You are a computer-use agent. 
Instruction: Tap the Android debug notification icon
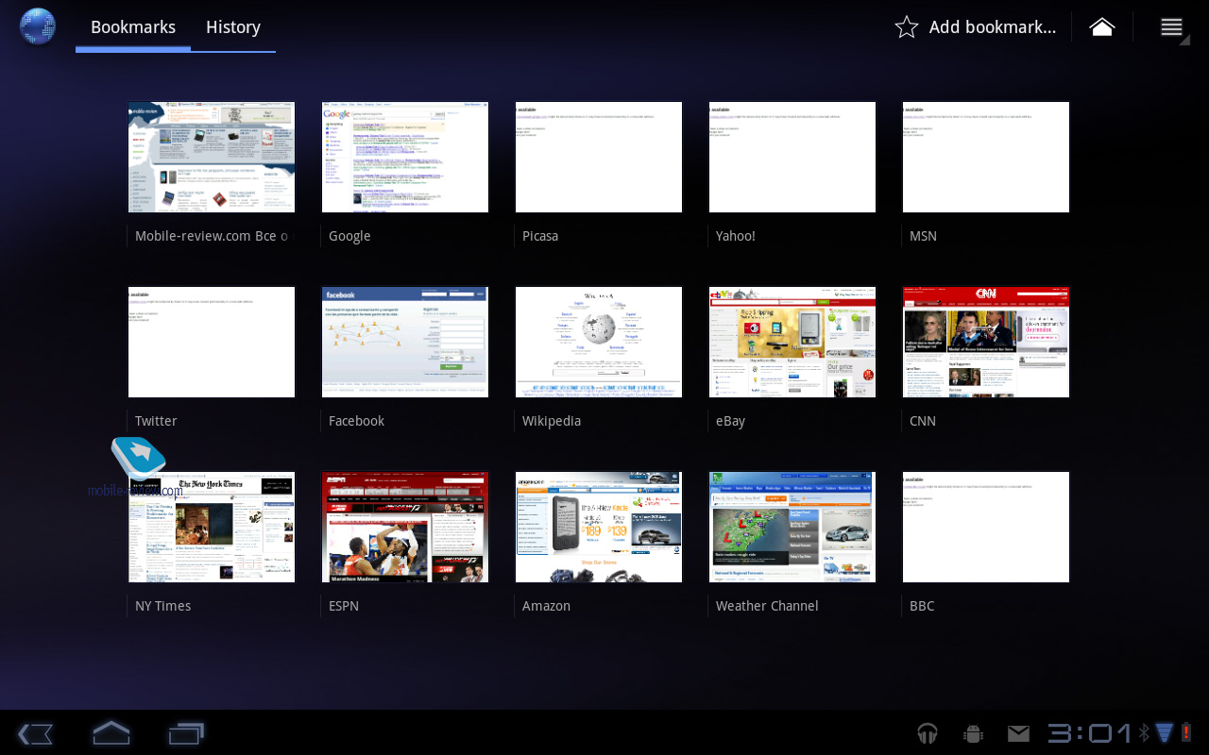pos(973,733)
